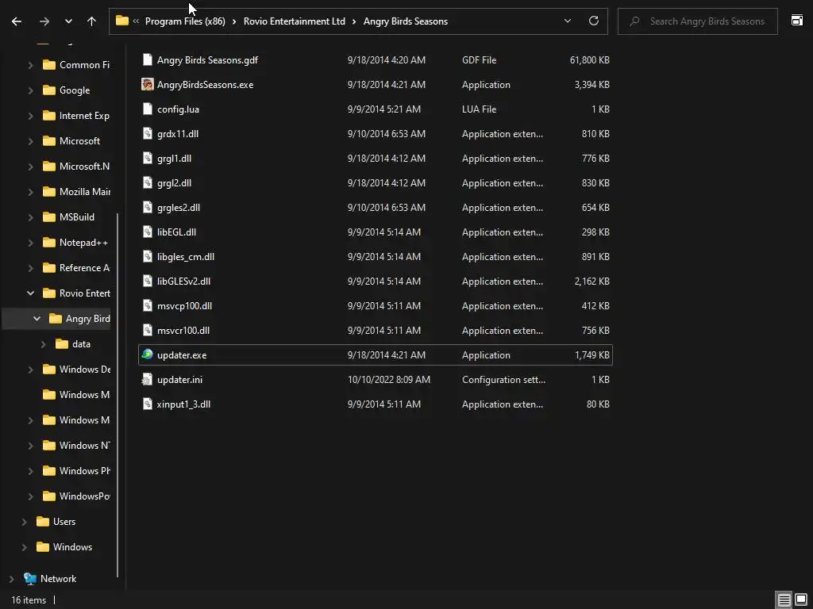This screenshot has height=609, width=813.
Task: Click Configuration settings type cell
Action: [x=503, y=380]
